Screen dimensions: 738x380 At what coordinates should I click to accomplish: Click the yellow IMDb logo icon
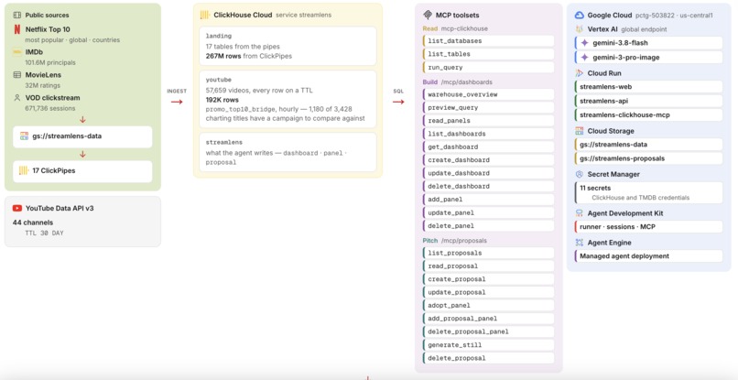click(x=17, y=52)
